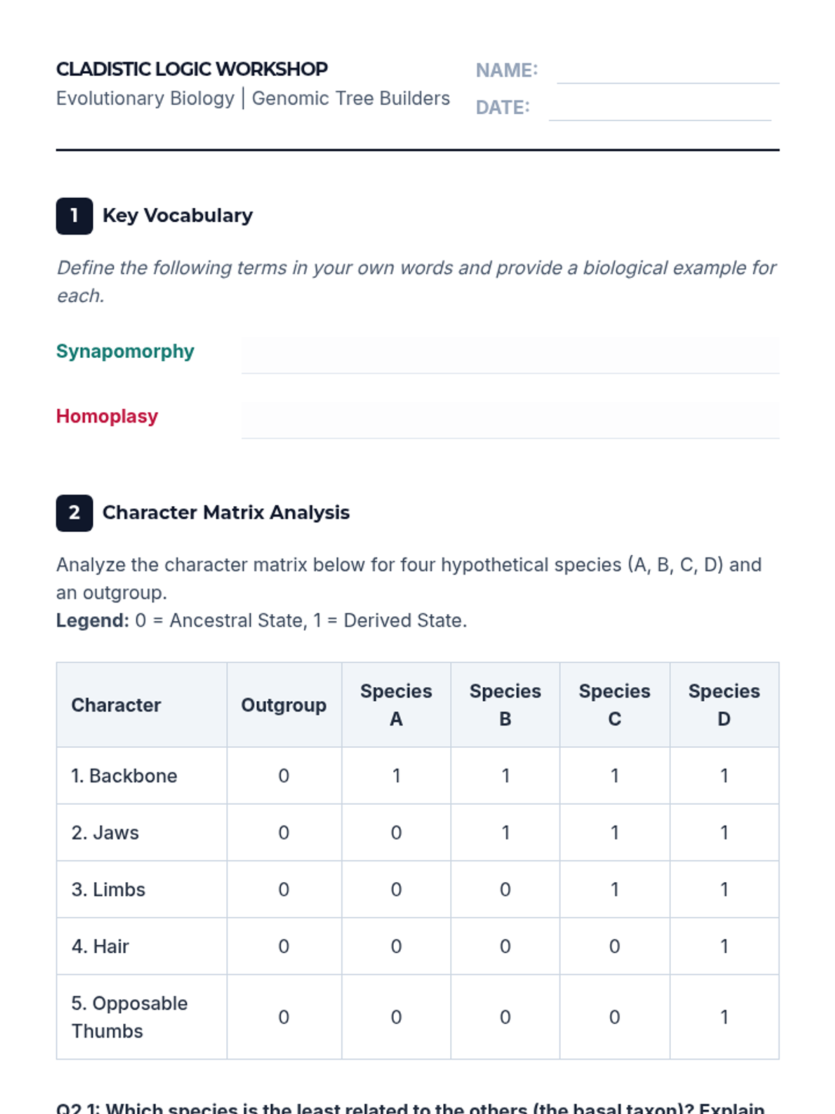
Task: Click Species C value in Limbs row
Action: pyautogui.click(x=614, y=890)
